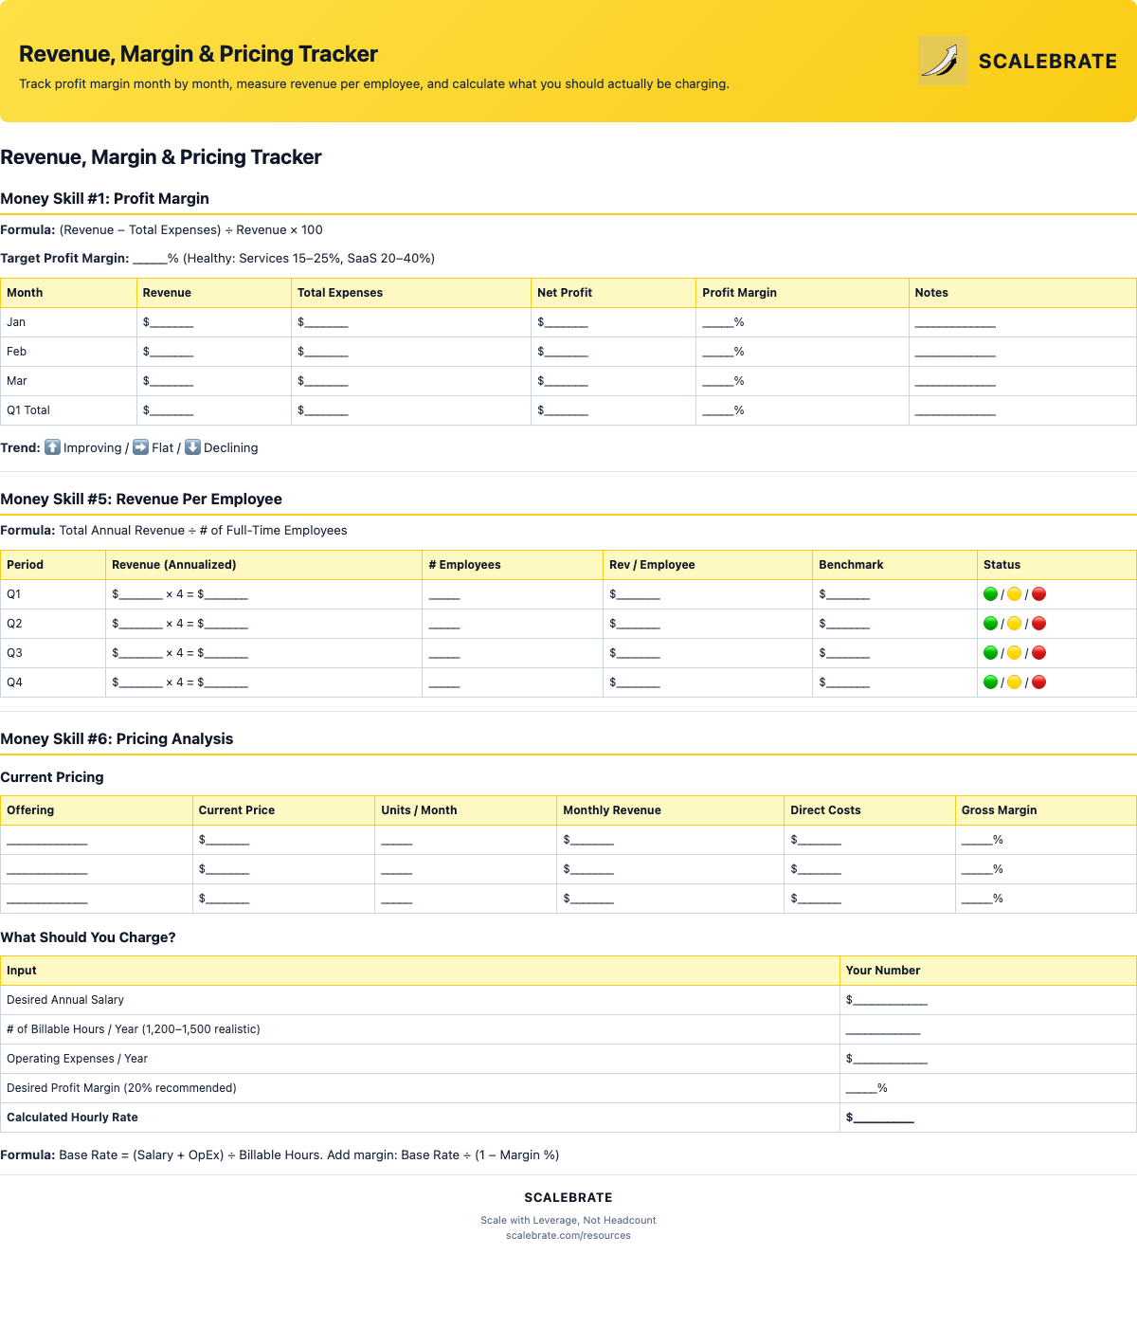This screenshot has height=1327, width=1137.
Task: Click the Money Skill #1: Profit Margin heading
Action: [x=104, y=198]
